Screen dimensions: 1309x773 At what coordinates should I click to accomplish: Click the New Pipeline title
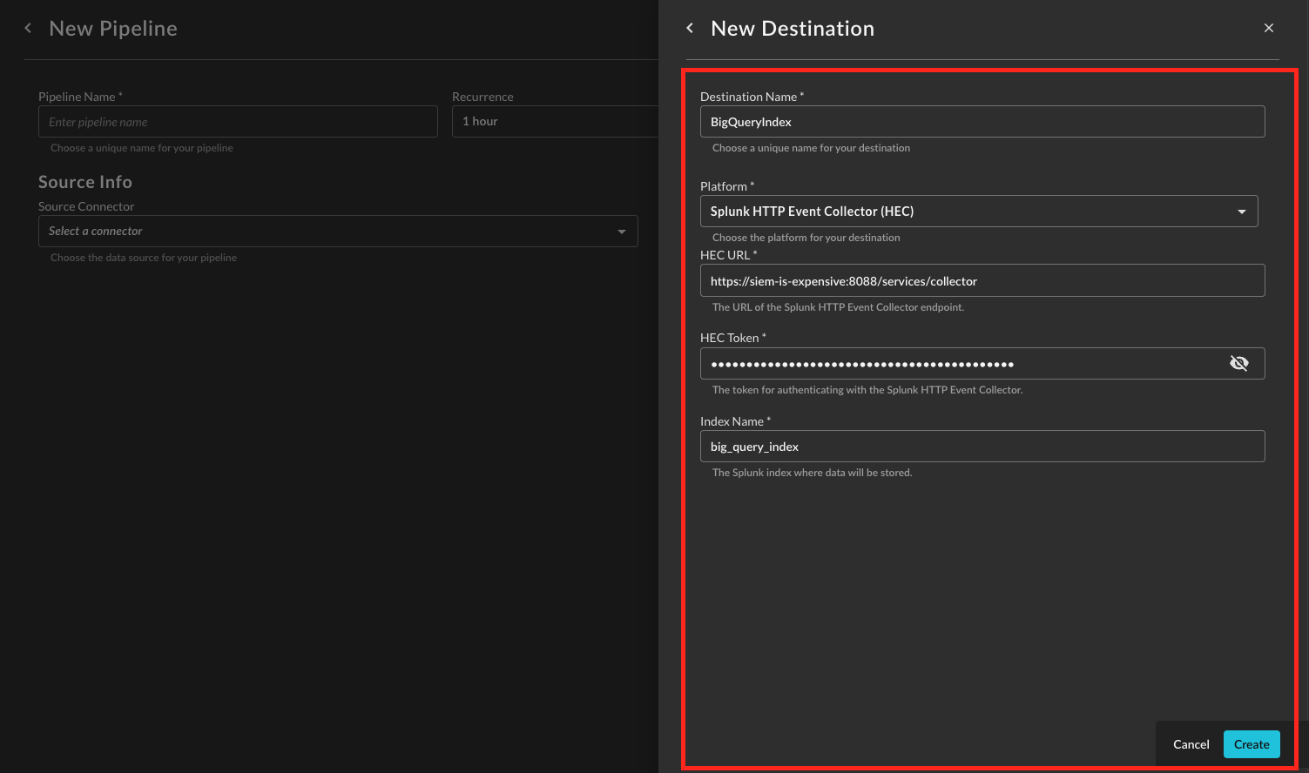coord(113,28)
